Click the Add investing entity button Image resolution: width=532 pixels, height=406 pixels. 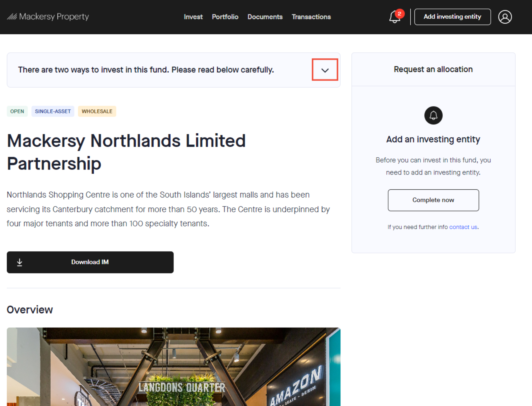click(x=452, y=17)
